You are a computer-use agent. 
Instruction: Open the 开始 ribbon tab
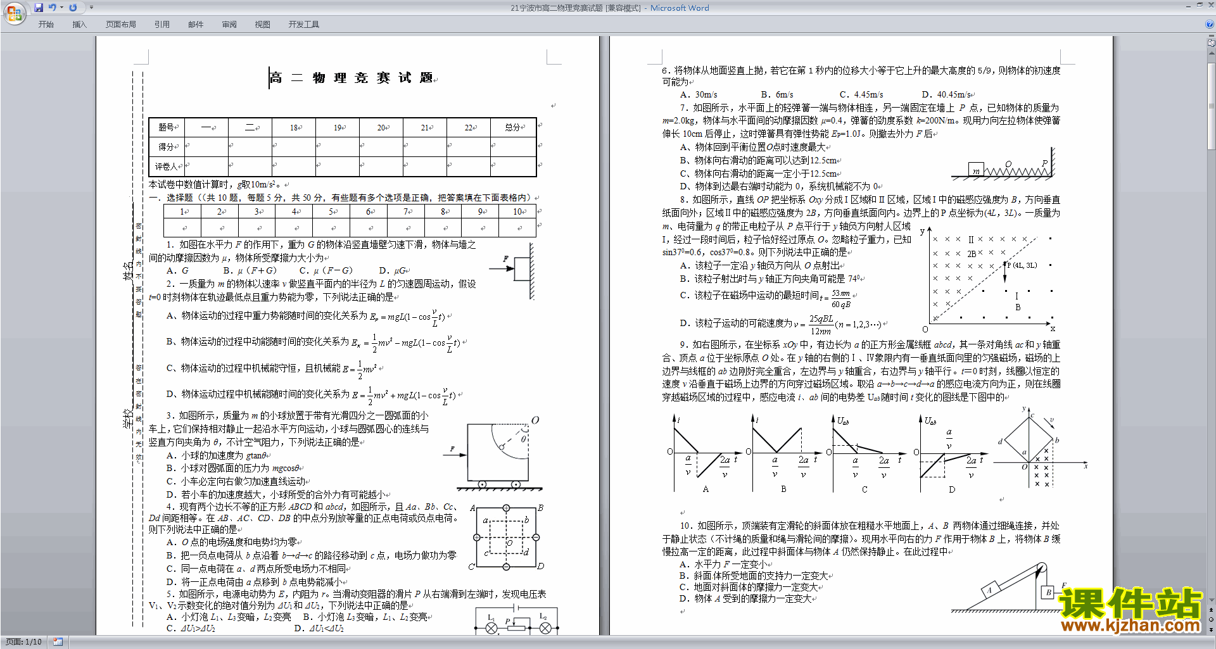(46, 25)
